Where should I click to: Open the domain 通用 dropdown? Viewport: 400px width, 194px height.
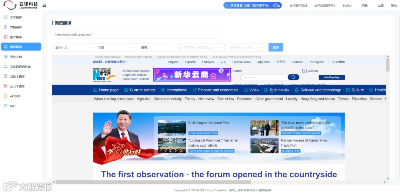click(159, 47)
